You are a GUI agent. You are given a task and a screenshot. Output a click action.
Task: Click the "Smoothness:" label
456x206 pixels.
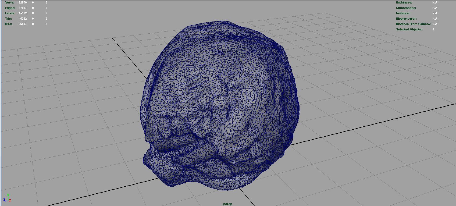[x=406, y=8]
